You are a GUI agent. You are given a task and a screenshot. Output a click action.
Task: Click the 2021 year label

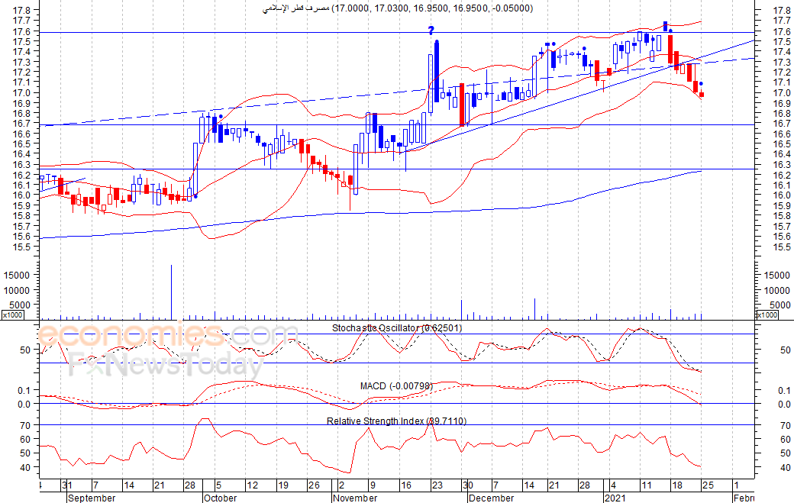[x=615, y=498]
